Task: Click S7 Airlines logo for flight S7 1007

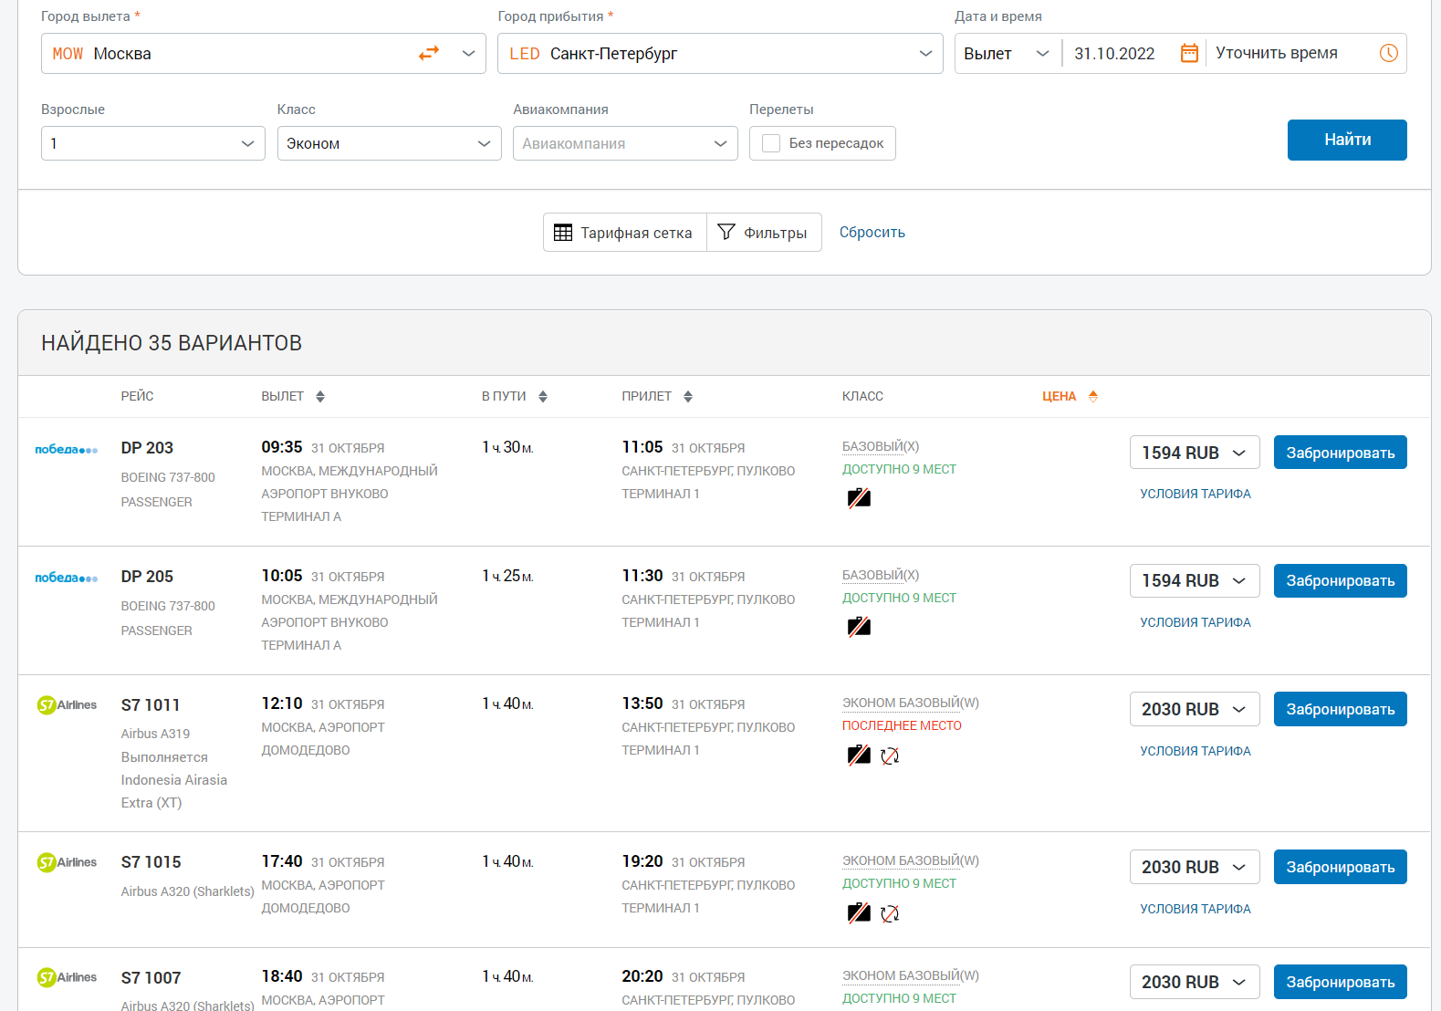Action: [67, 977]
